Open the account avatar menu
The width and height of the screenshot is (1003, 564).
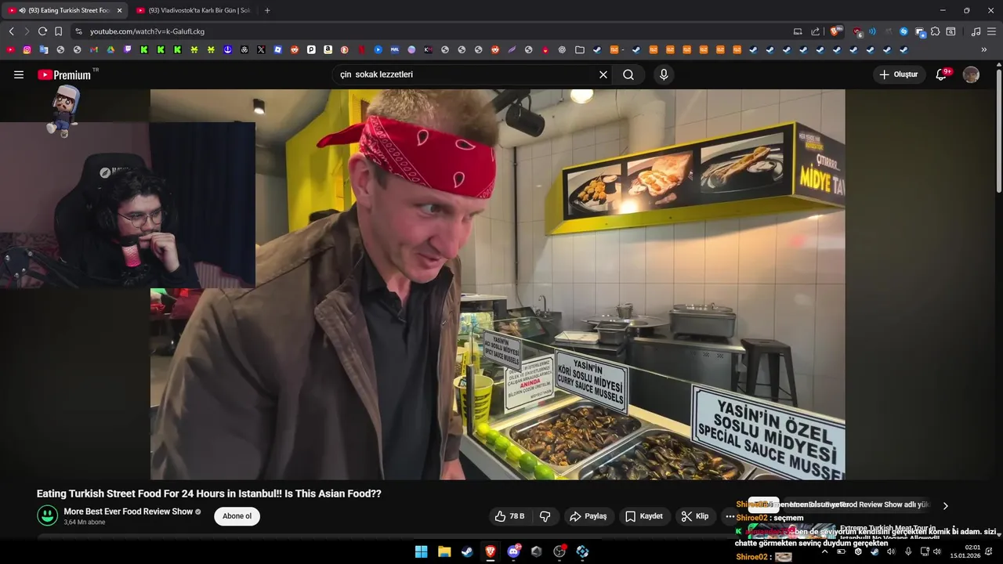pos(971,74)
